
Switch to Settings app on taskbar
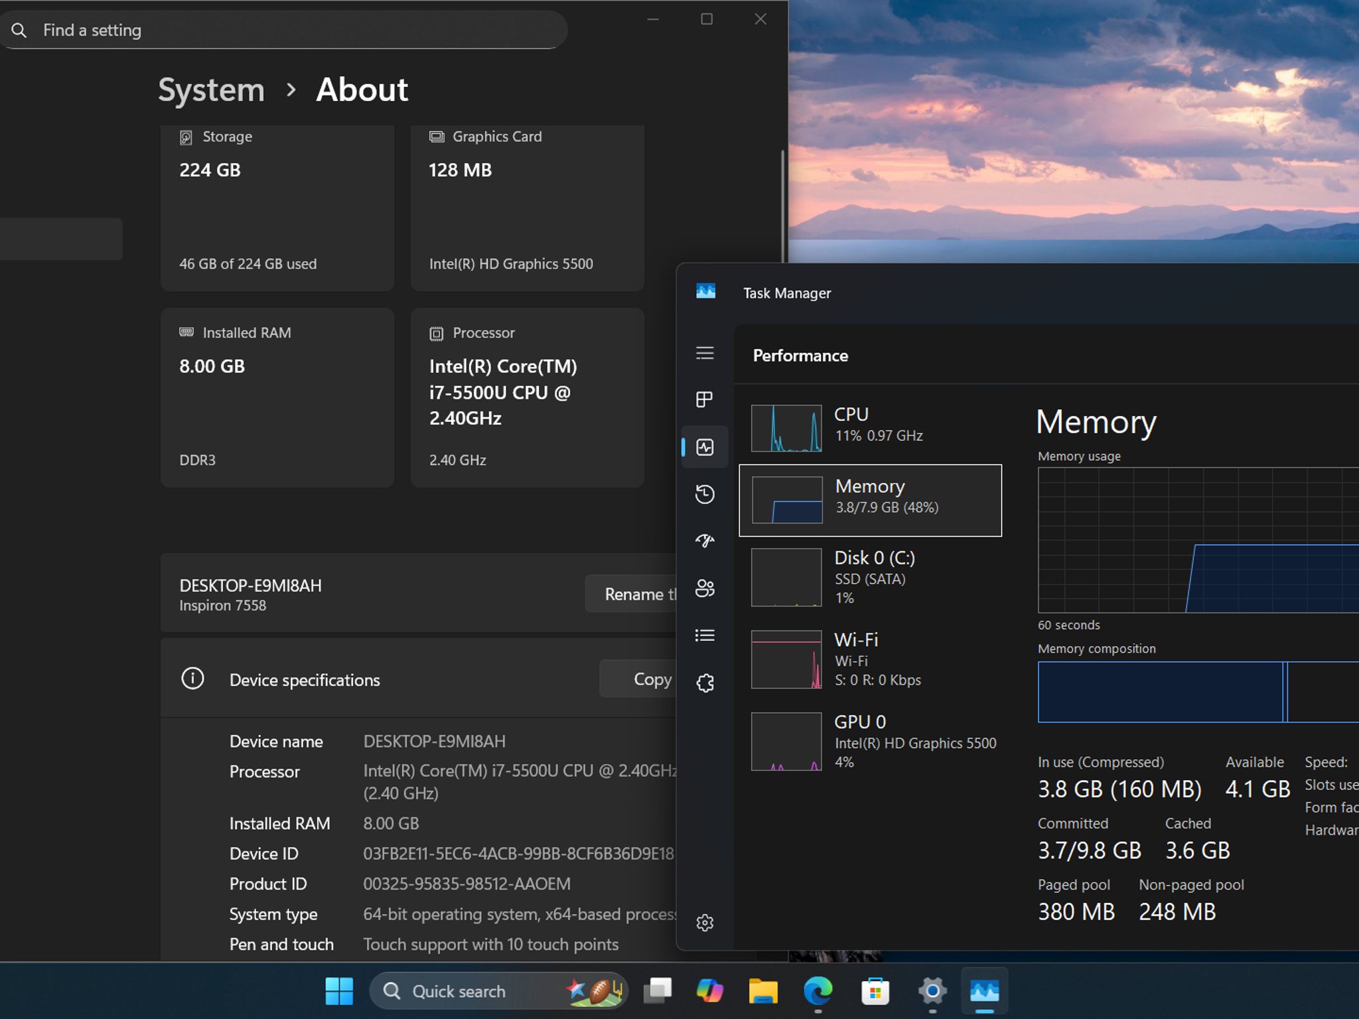[932, 991]
